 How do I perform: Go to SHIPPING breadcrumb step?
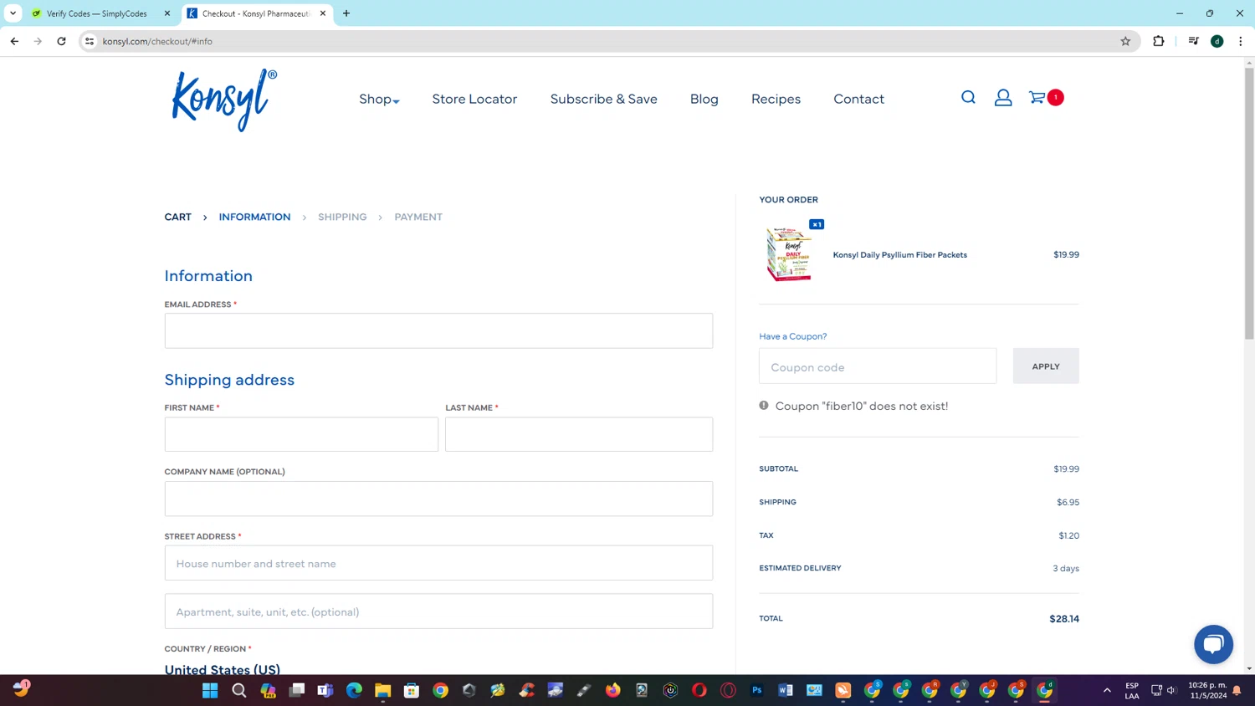pyautogui.click(x=342, y=217)
